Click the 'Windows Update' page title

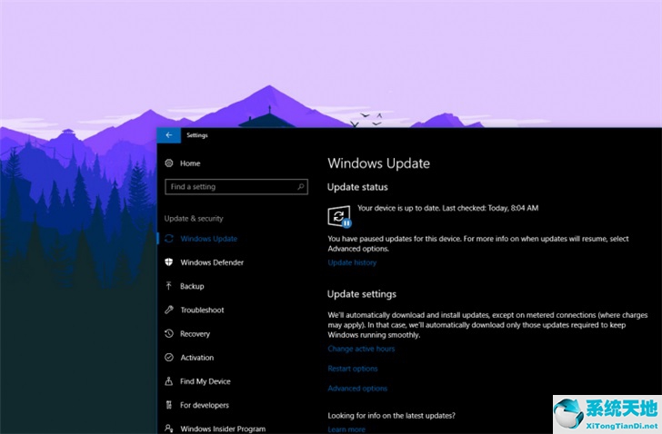click(x=378, y=163)
